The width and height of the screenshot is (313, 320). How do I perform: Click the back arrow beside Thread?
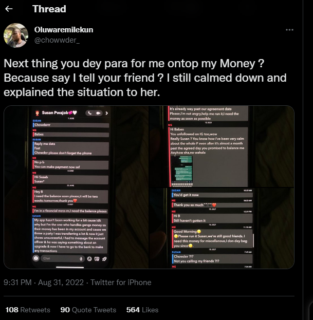(x=9, y=9)
